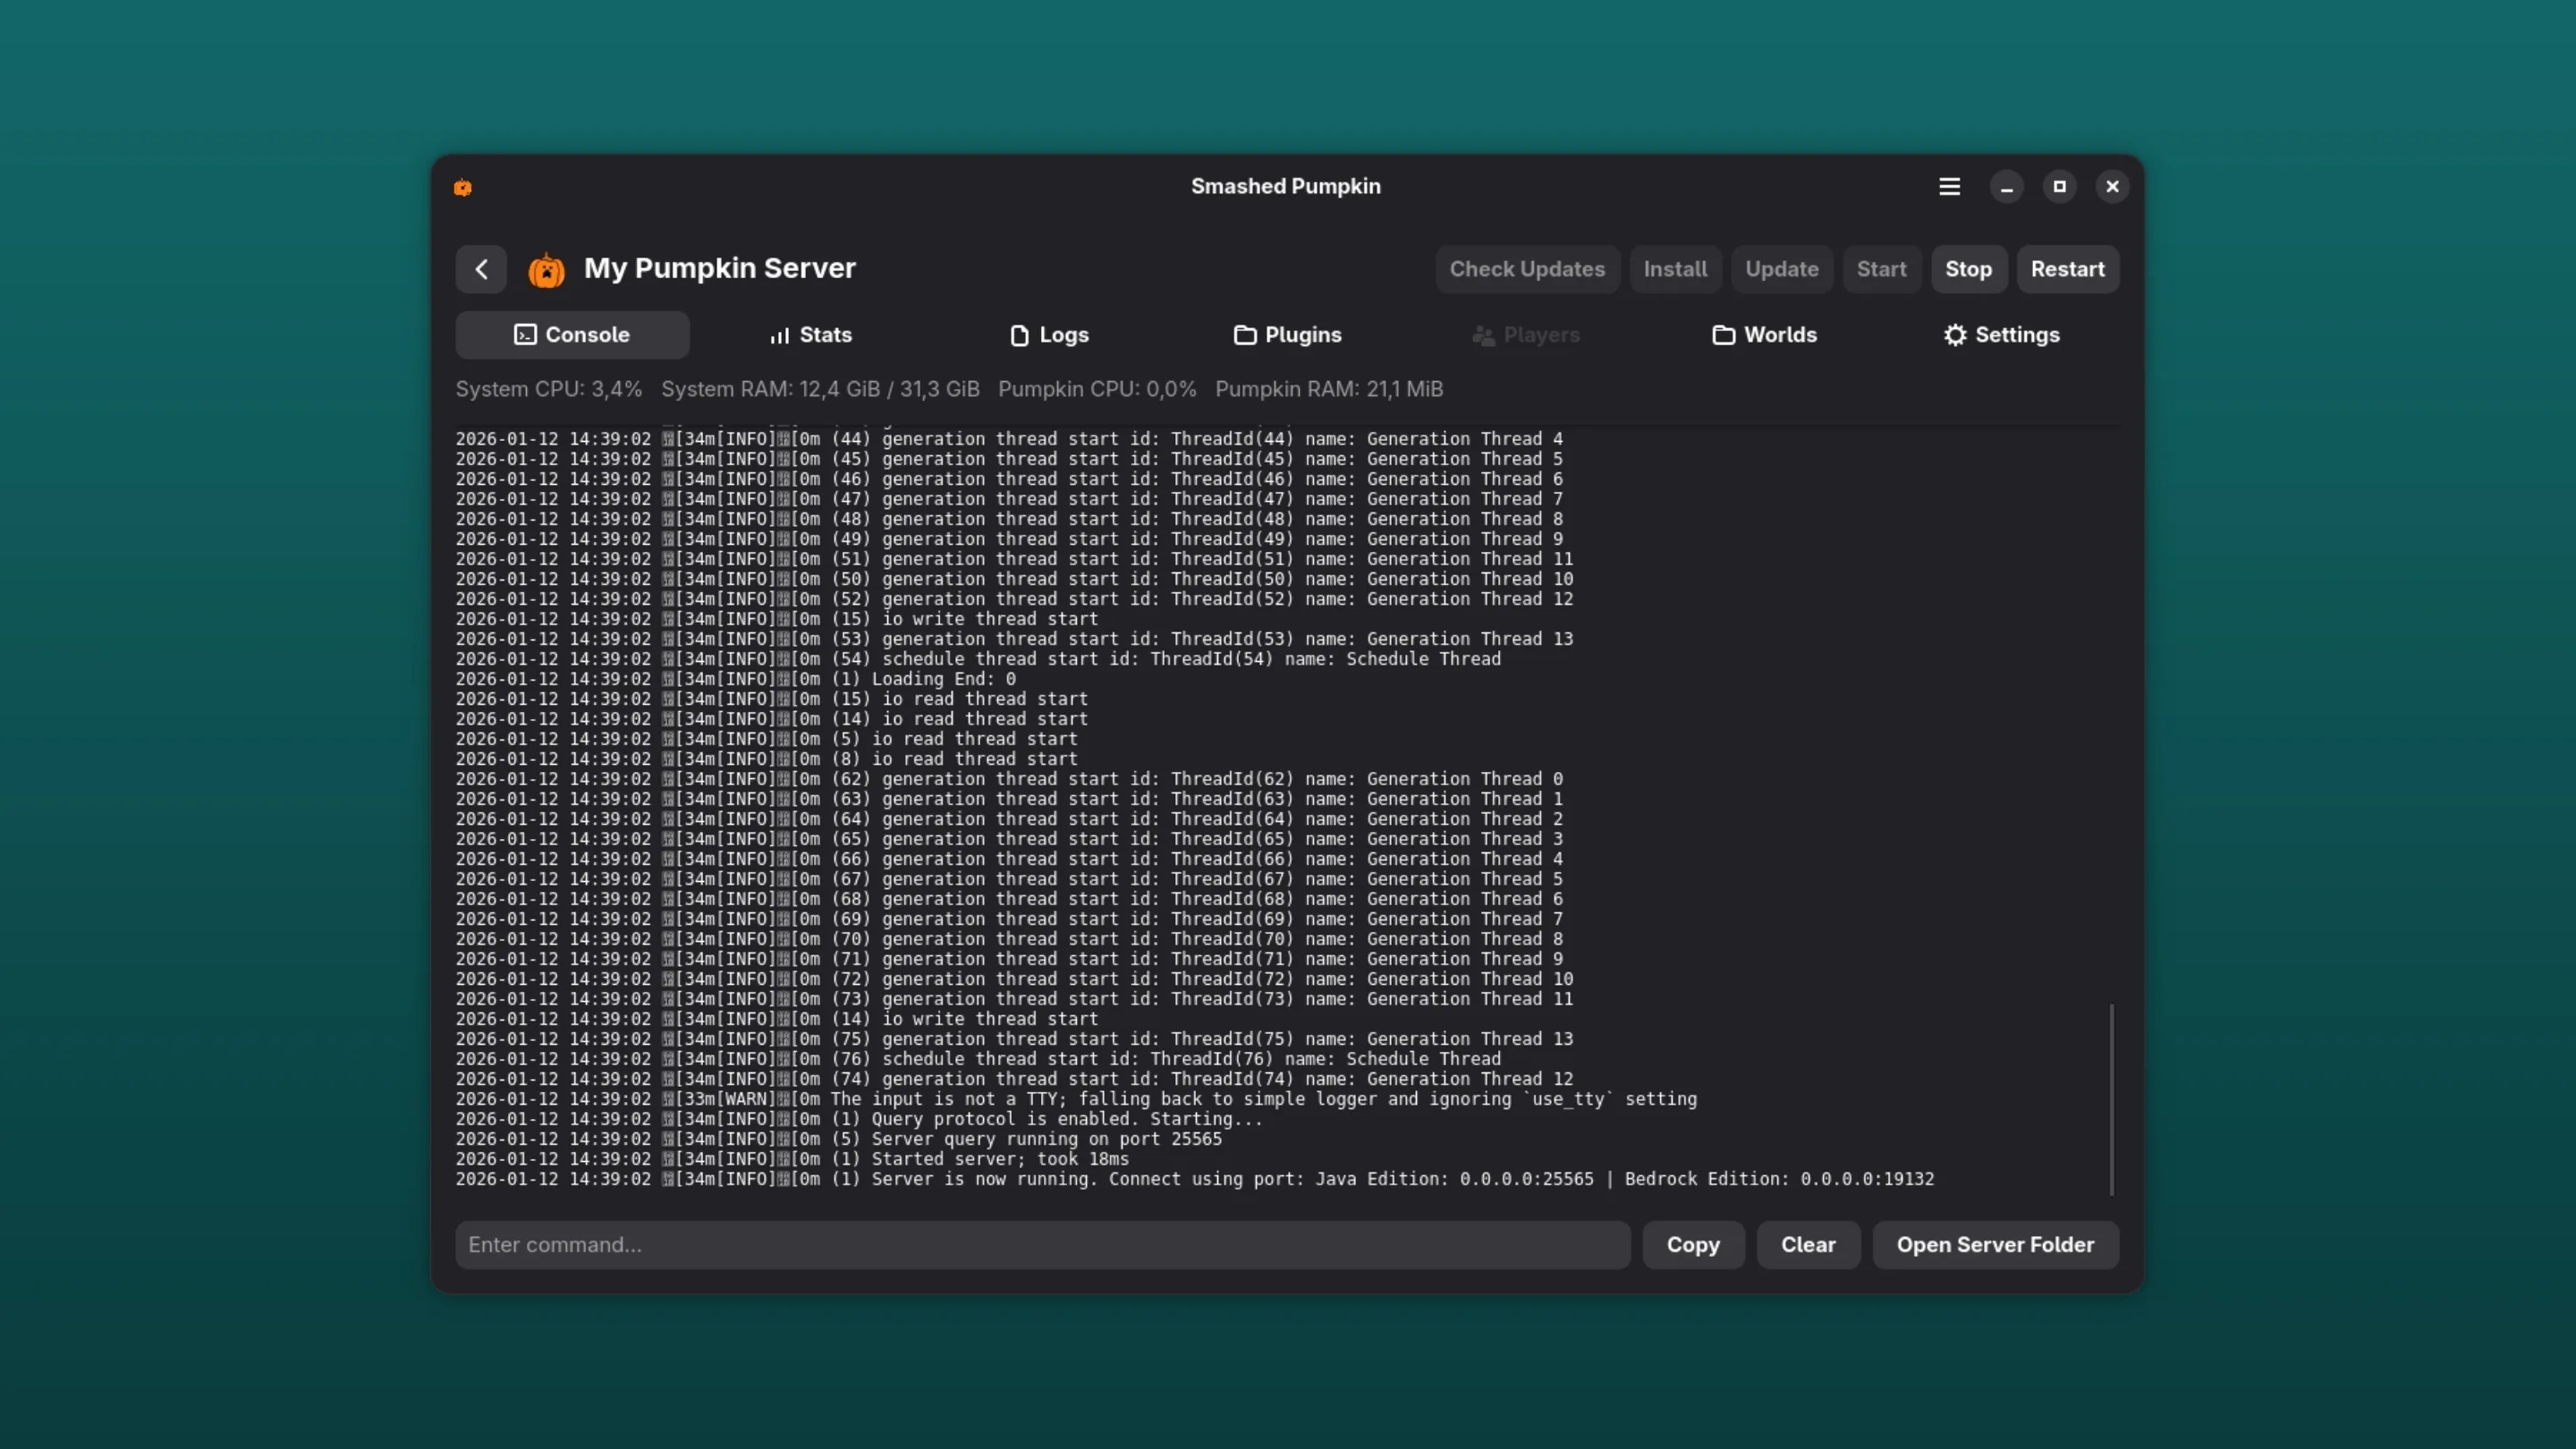
Task: Maximize the Smashed Pumpkin window
Action: pyautogui.click(x=2059, y=187)
